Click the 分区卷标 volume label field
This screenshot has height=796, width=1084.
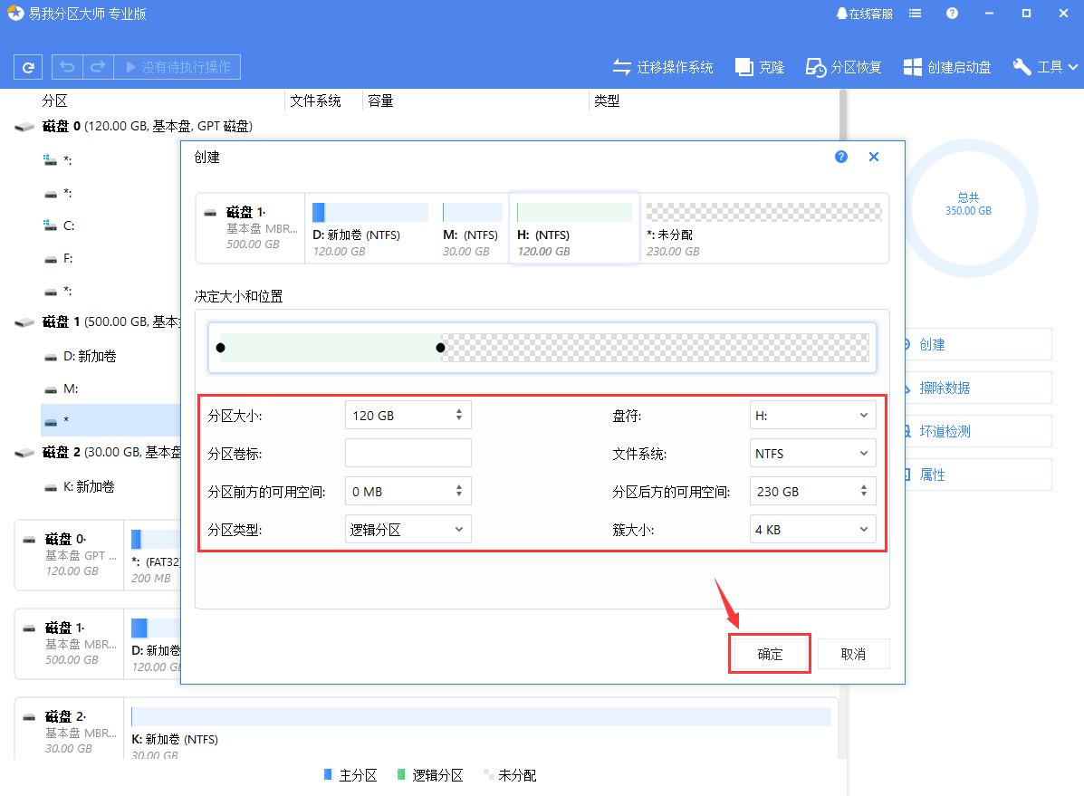click(407, 452)
